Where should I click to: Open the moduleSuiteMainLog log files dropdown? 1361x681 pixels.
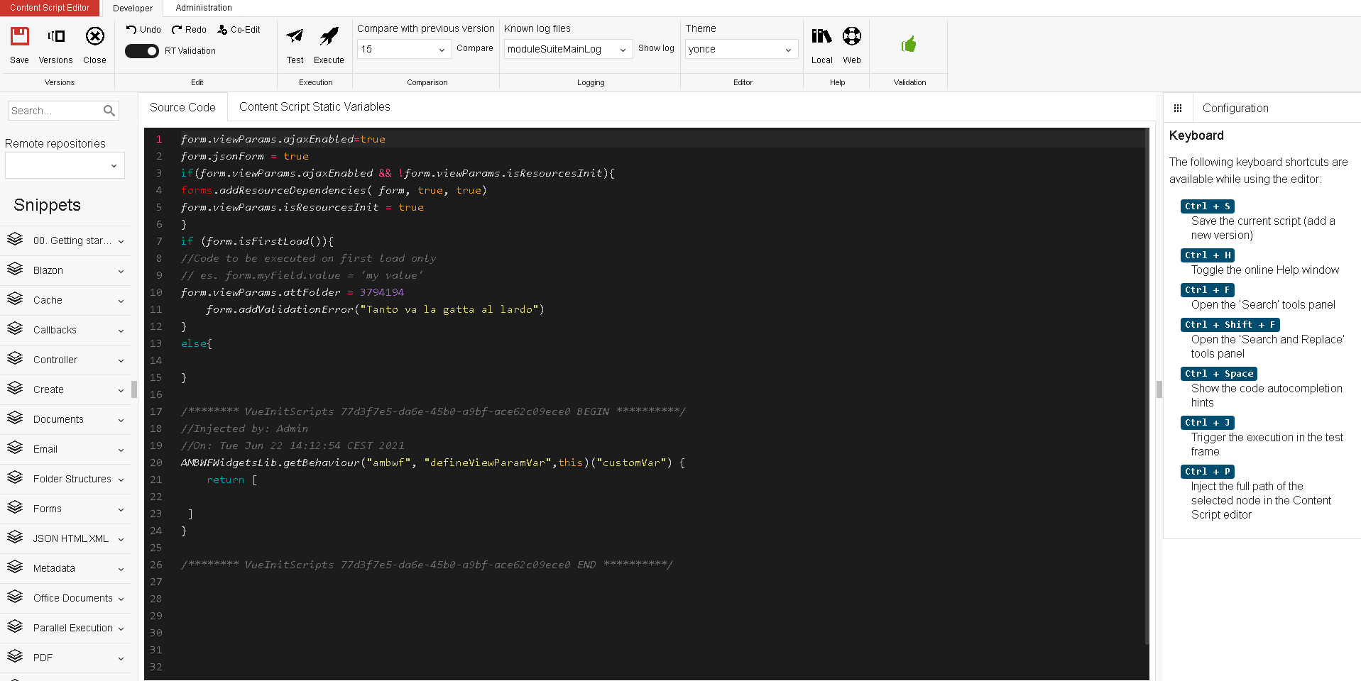[567, 49]
